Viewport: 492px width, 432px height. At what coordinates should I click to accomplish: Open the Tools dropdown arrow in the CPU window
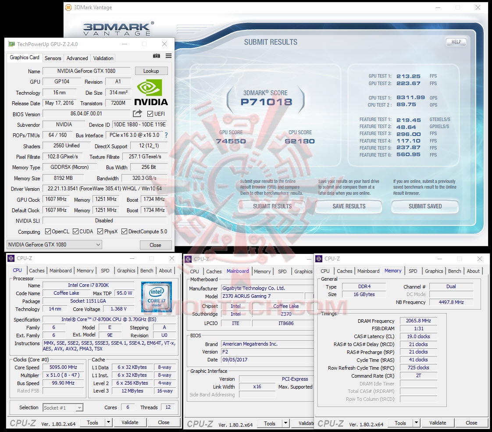coord(108,423)
